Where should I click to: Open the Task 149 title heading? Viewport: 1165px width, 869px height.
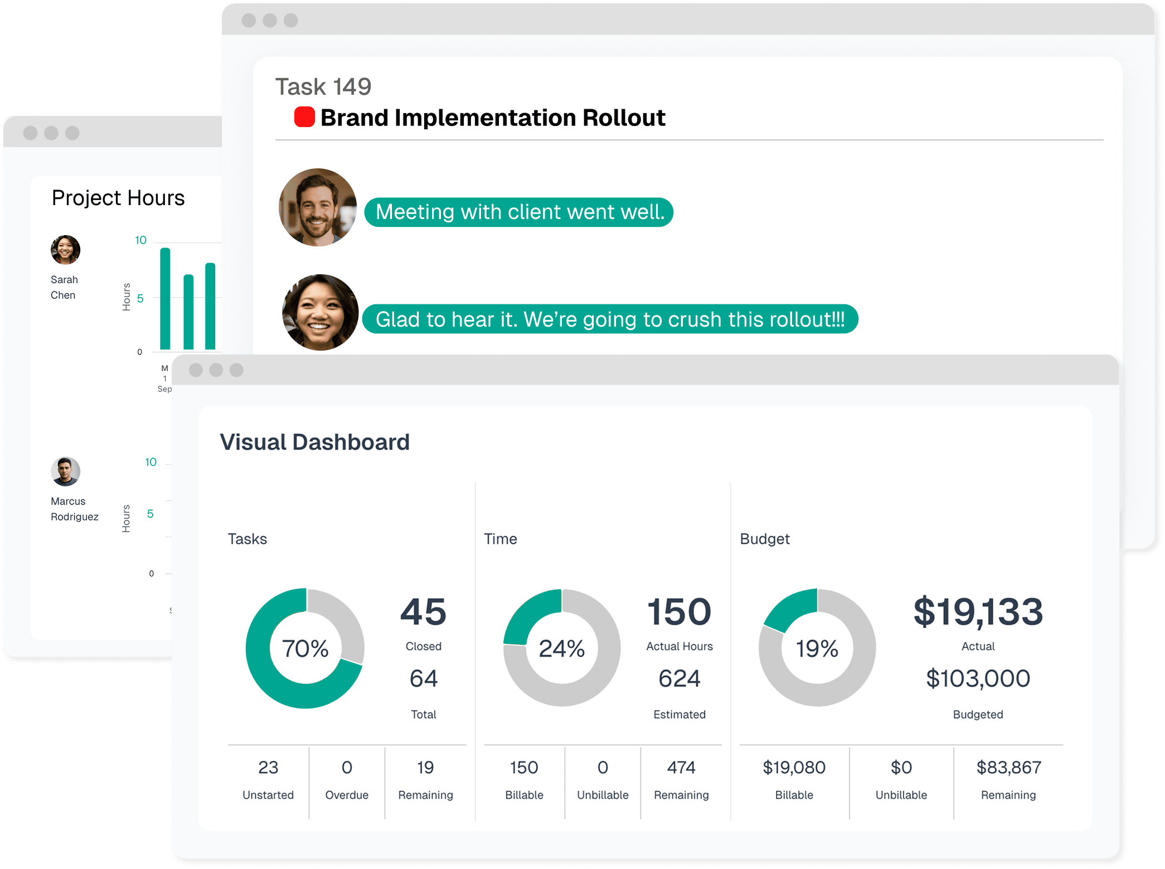click(x=323, y=86)
